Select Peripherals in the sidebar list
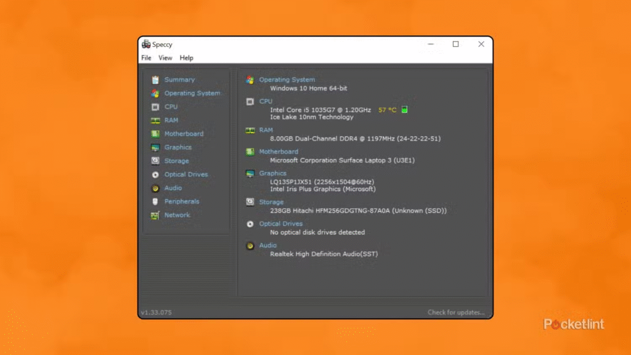This screenshot has width=631, height=355. click(181, 202)
